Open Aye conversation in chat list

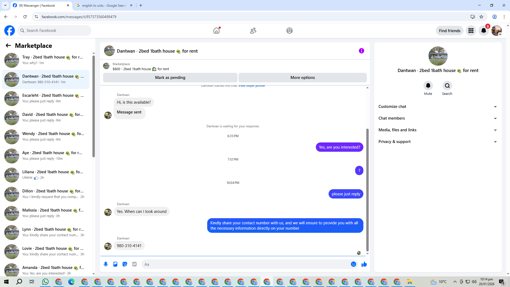(x=46, y=156)
